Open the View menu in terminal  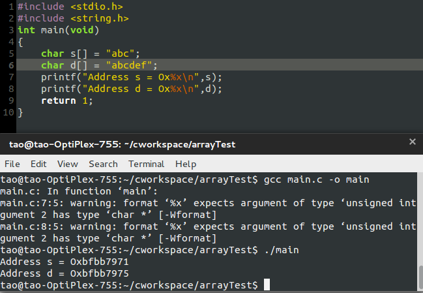point(67,164)
